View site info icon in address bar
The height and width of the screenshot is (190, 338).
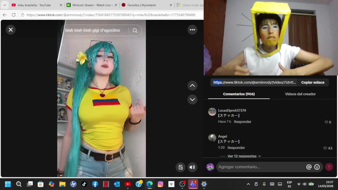[x=22, y=15]
